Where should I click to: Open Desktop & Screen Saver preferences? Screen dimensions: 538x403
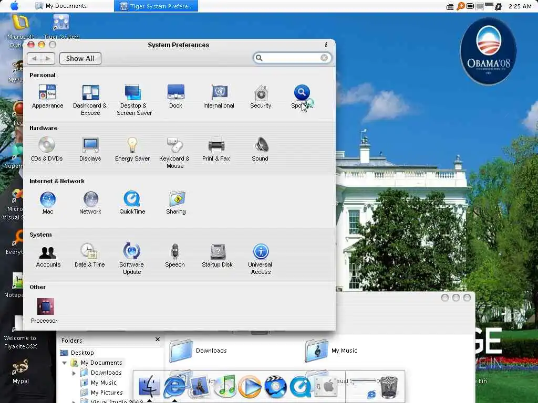point(134,100)
